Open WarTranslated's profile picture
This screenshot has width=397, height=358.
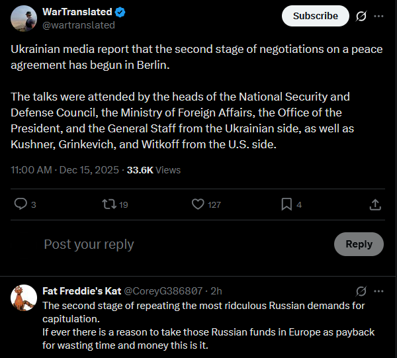click(24, 18)
